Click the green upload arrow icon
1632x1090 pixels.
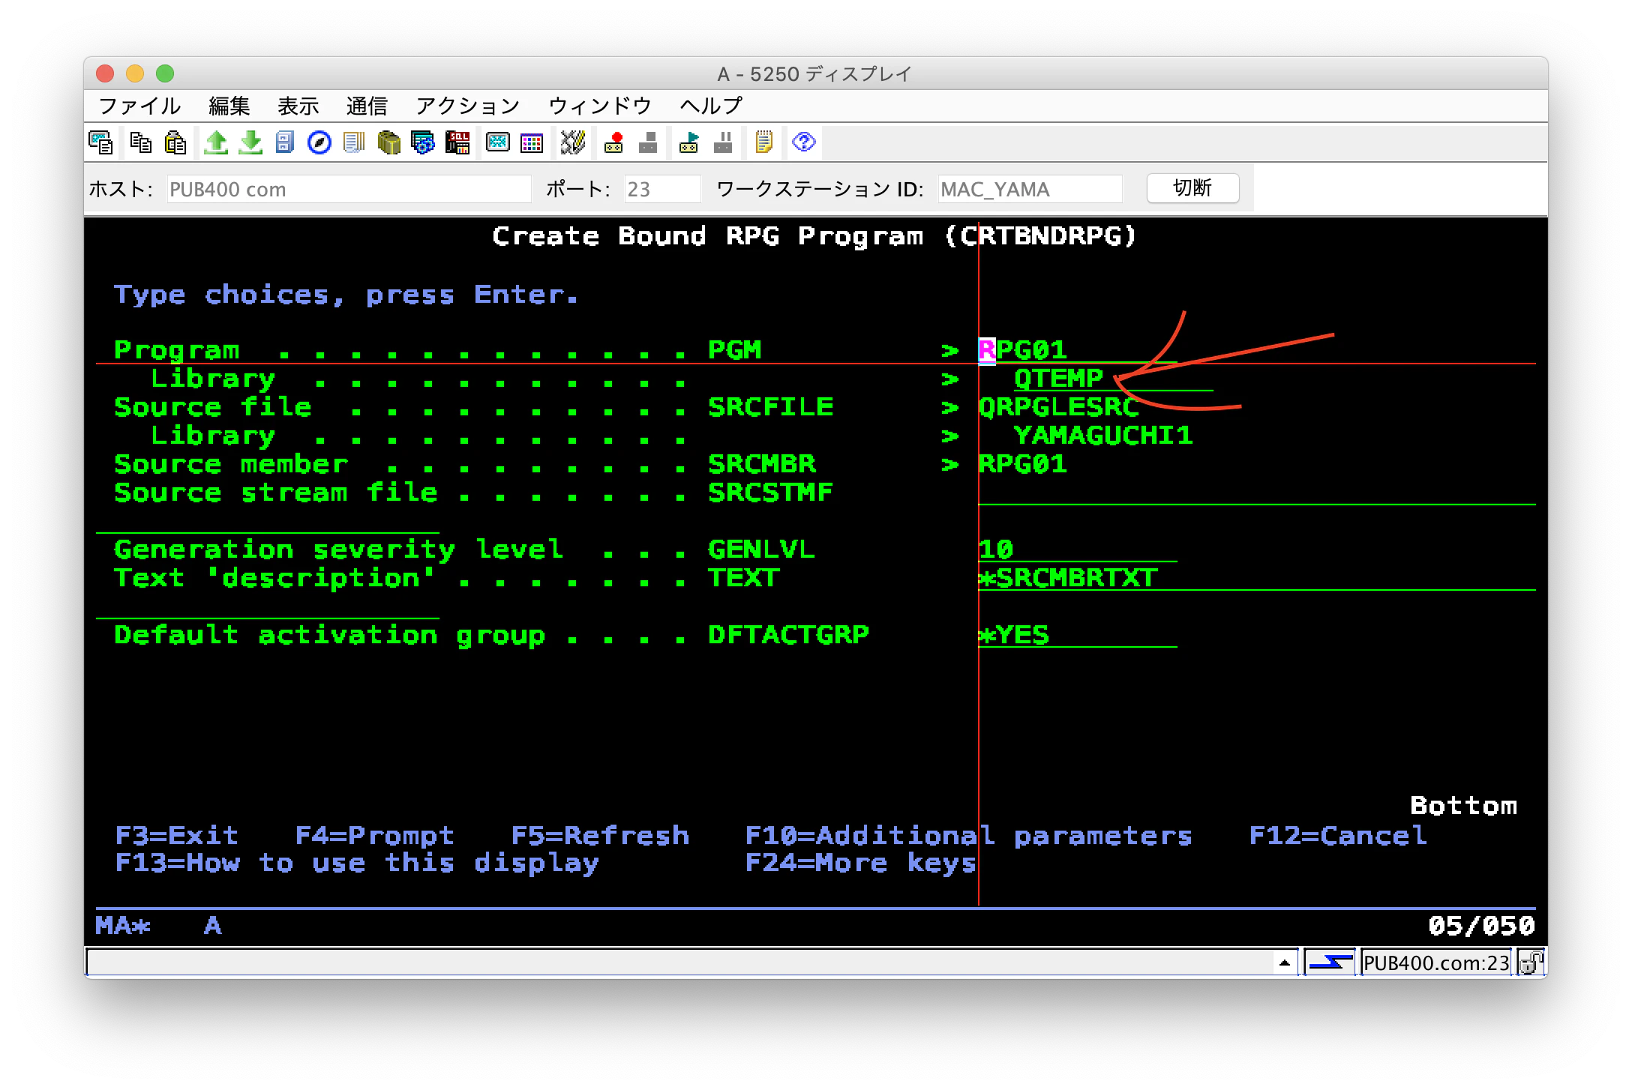click(216, 142)
